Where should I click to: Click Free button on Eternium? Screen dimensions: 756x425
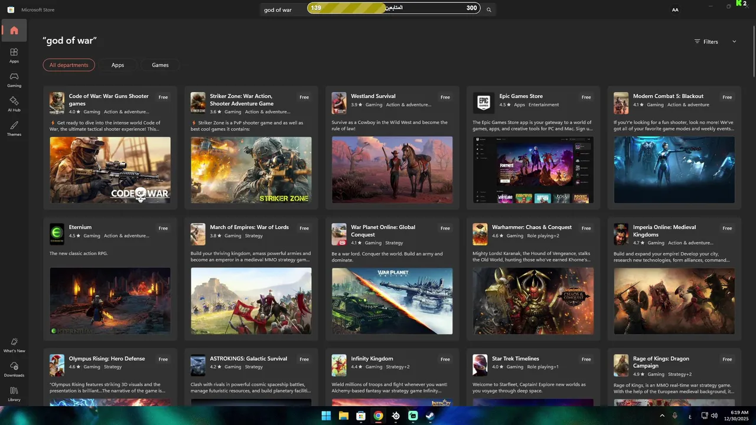coord(163,228)
